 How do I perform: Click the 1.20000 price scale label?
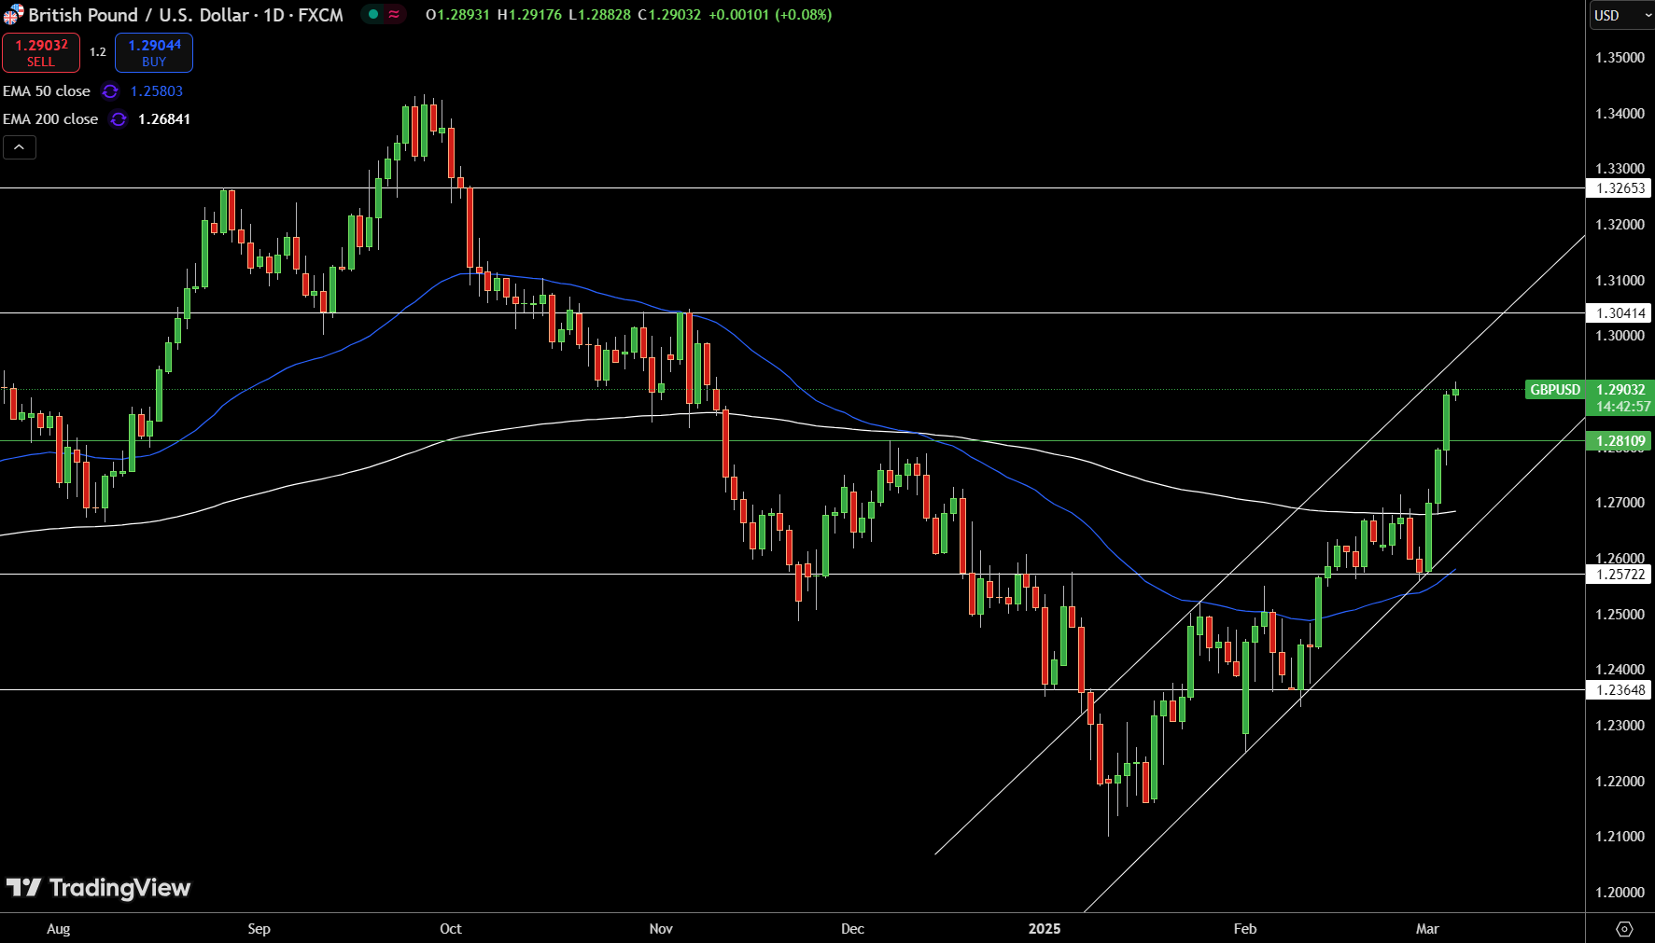point(1620,893)
